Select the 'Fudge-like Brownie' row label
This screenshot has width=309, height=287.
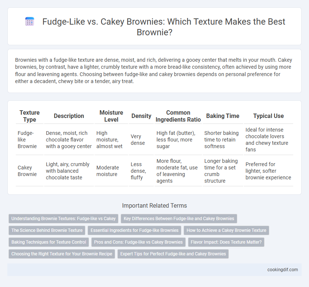[x=27, y=140]
